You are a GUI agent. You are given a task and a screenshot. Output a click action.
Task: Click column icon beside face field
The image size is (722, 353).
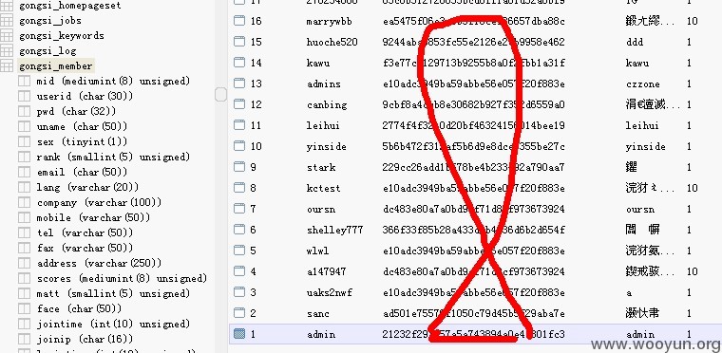click(24, 309)
